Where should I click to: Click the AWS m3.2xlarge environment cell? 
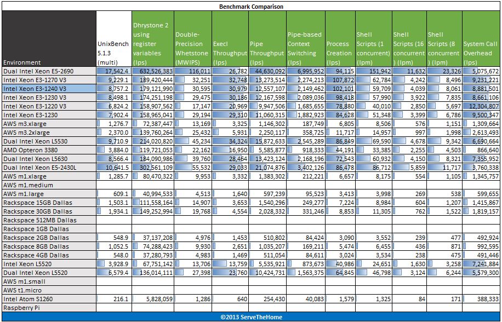pos(49,133)
